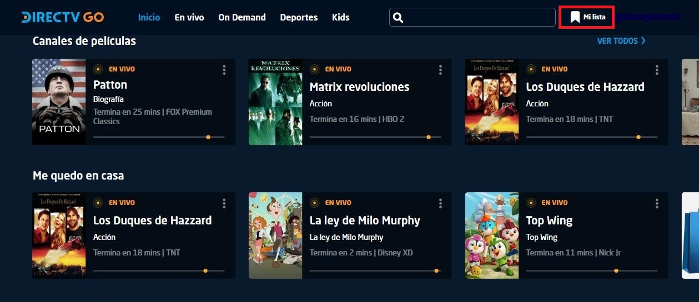Go to the Inicio tab
The height and width of the screenshot is (302, 699).
[149, 17]
